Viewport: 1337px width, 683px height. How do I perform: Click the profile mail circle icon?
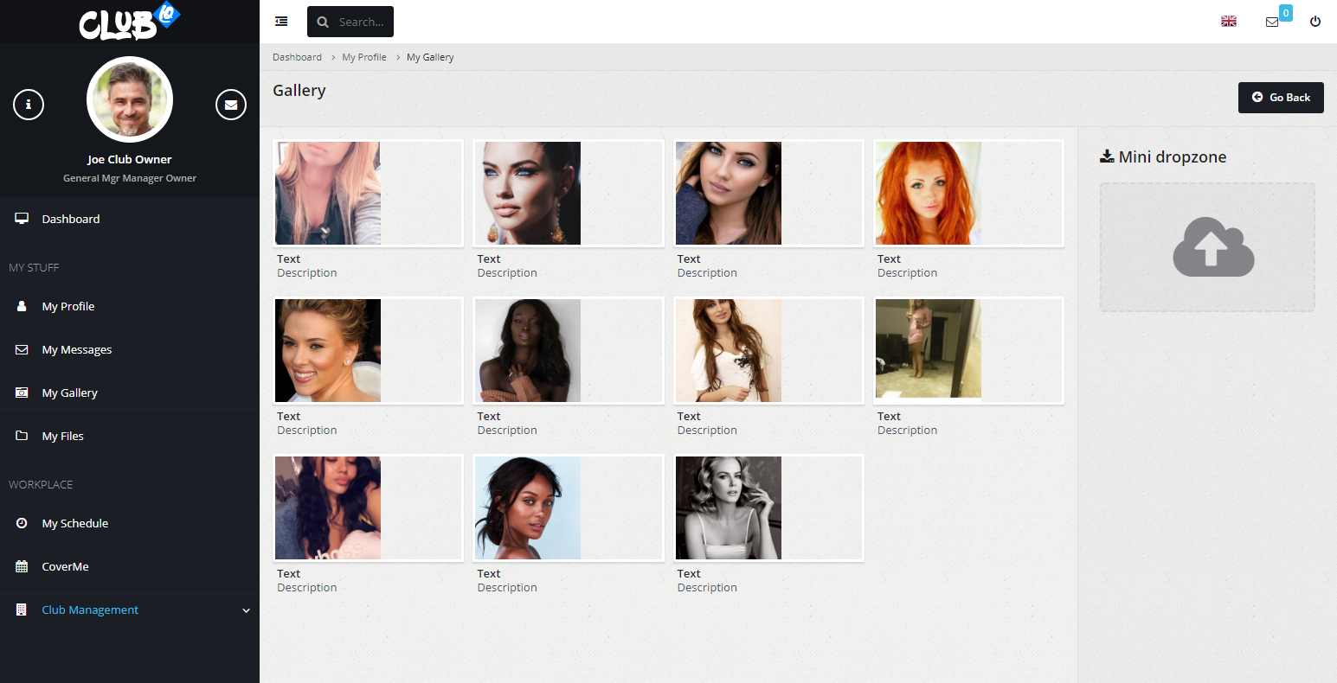point(231,105)
